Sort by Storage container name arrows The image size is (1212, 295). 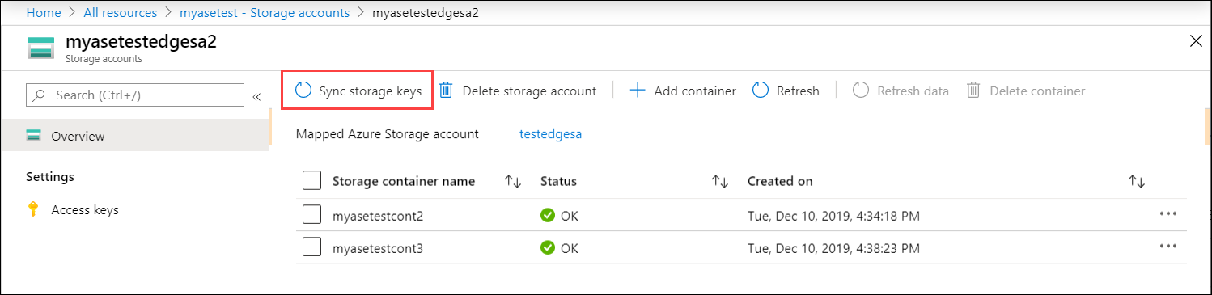click(513, 182)
